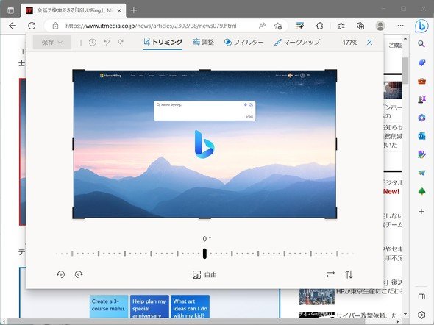434x325 pixels.
Task: Click the redo arrow in the editor
Action: (121, 43)
